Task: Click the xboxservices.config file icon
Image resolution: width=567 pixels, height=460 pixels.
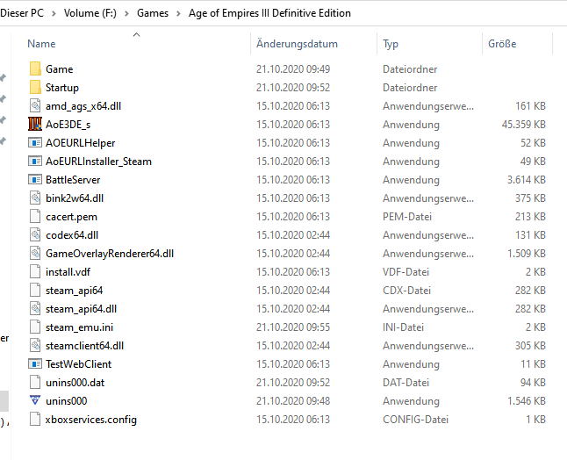Action: click(x=35, y=419)
